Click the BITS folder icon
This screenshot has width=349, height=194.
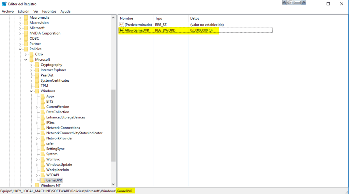coord(43,101)
